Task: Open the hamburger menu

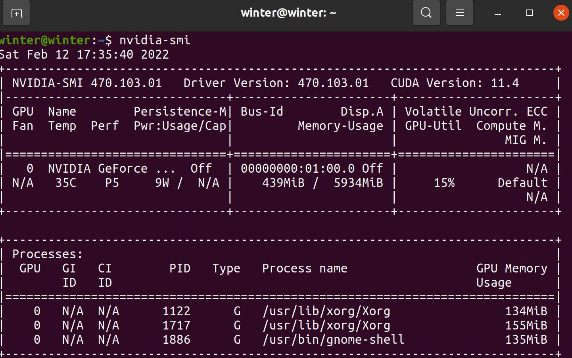Action: pyautogui.click(x=460, y=13)
